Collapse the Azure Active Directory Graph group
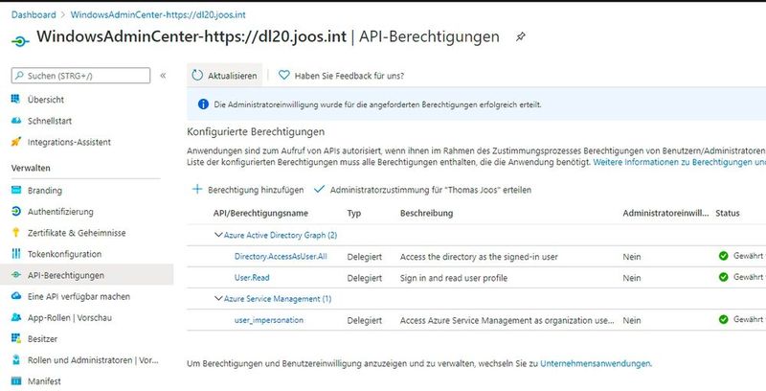The height and width of the screenshot is (391, 766). [218, 235]
